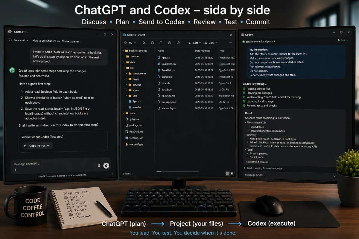Expand the .vscode folder
359x239 pixels.
point(124,56)
